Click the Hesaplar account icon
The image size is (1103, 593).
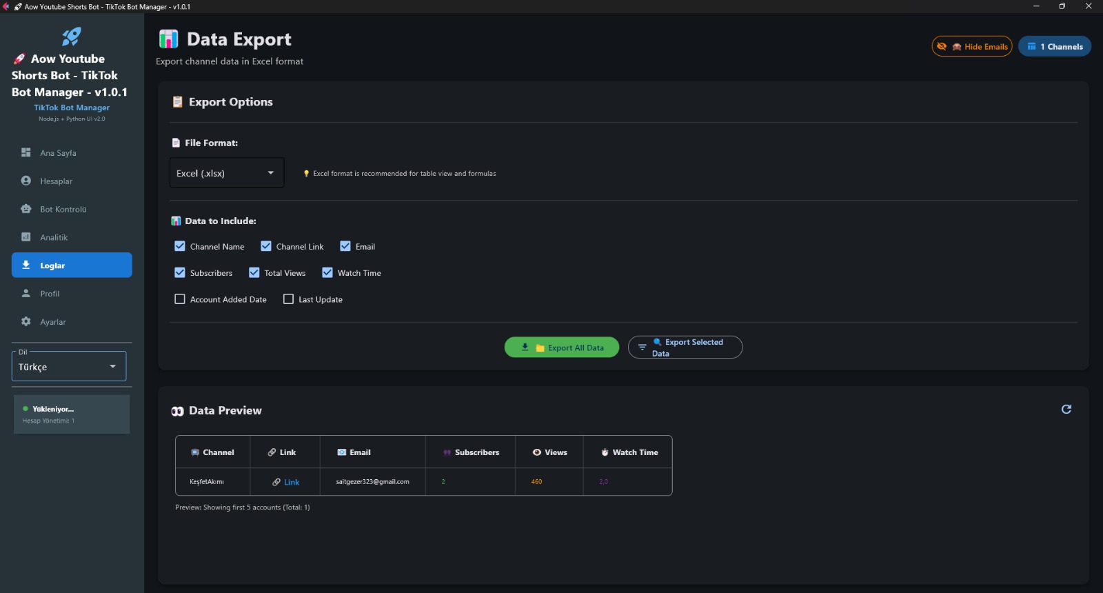(x=26, y=181)
